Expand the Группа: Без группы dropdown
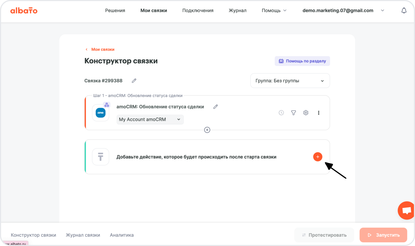415x246 pixels. tap(290, 81)
